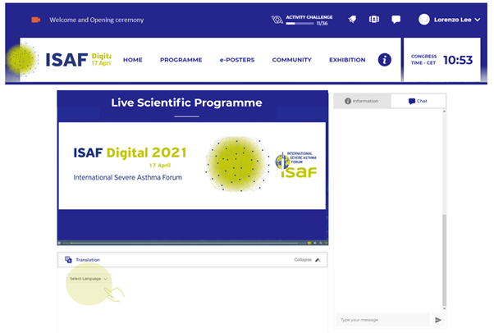Viewport: 494px width, 333px height.
Task: Click the round info icon in navigation
Action: pos(384,60)
